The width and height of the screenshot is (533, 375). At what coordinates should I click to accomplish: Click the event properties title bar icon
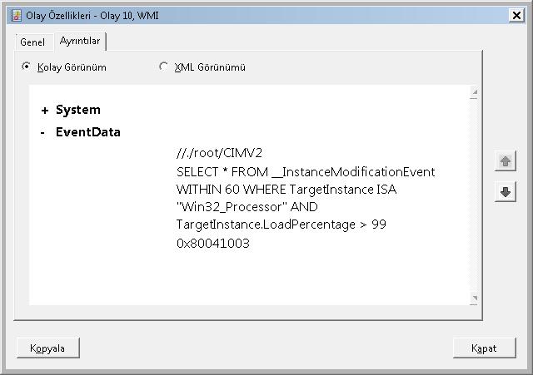point(16,16)
